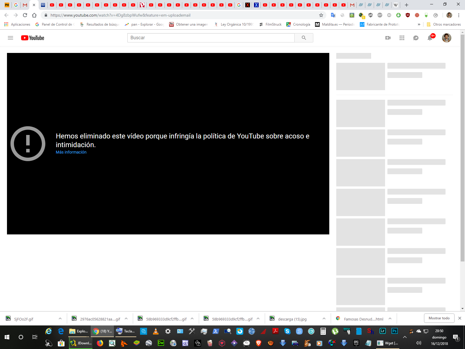465x349 pixels.
Task: Expand options for SjFOo2F.gif download
Action: [x=60, y=319]
